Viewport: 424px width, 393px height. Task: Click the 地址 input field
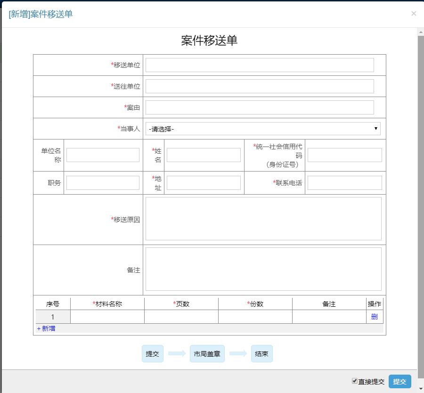pos(204,183)
